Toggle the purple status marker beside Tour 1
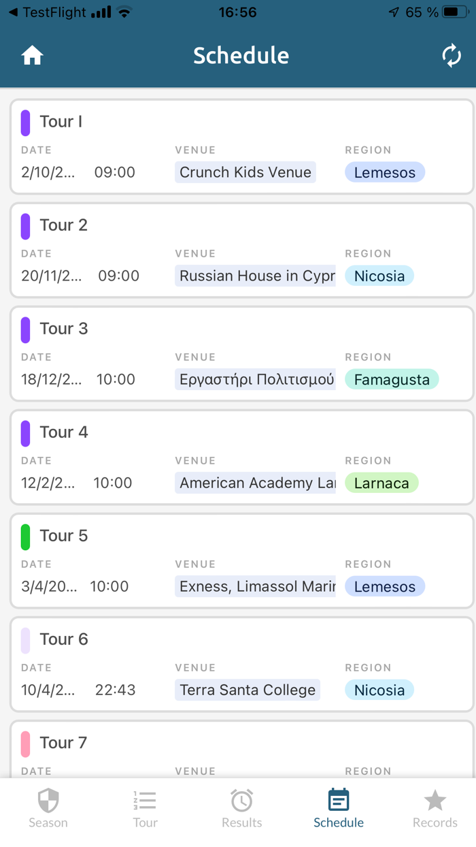 (26, 121)
